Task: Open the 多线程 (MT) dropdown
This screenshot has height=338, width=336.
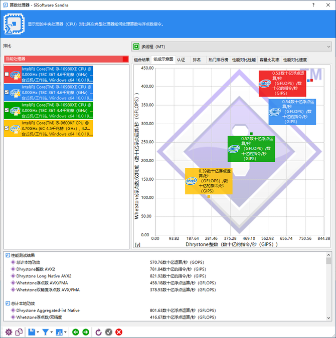Action: (x=232, y=47)
